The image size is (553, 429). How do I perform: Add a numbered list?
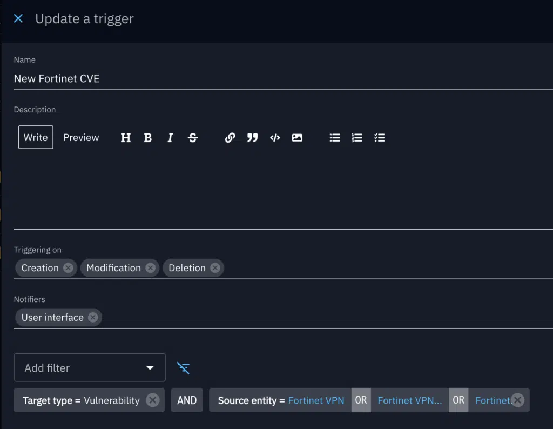(357, 138)
